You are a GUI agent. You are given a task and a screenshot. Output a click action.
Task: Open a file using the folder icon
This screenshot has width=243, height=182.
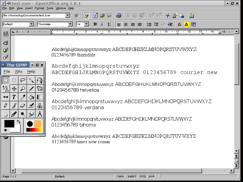(102, 16)
